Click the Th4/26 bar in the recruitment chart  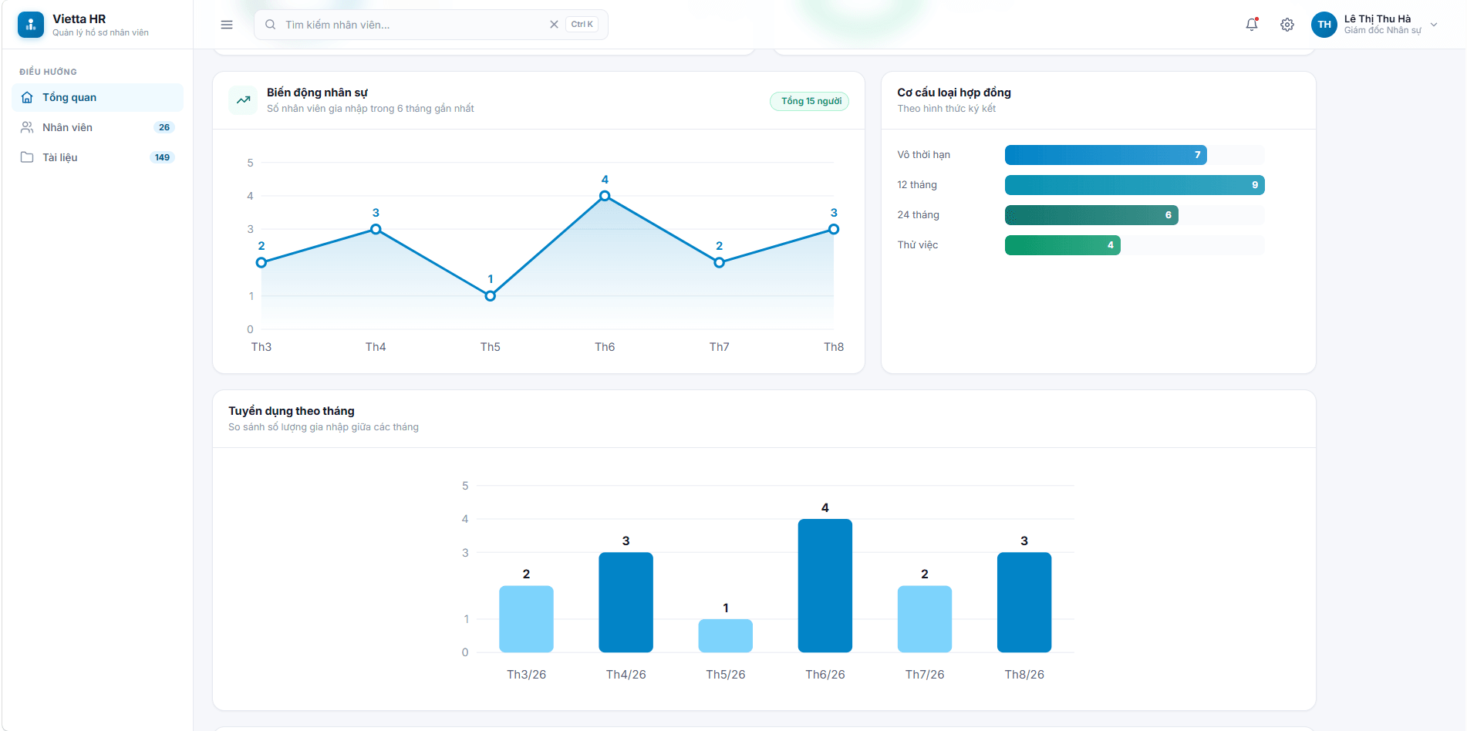(x=626, y=602)
